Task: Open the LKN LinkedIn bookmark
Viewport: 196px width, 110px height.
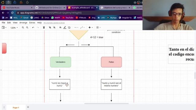Action: click(101, 18)
